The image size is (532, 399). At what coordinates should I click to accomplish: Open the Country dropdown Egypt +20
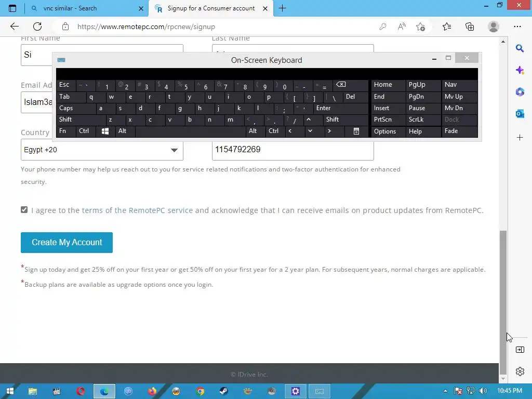click(x=102, y=150)
